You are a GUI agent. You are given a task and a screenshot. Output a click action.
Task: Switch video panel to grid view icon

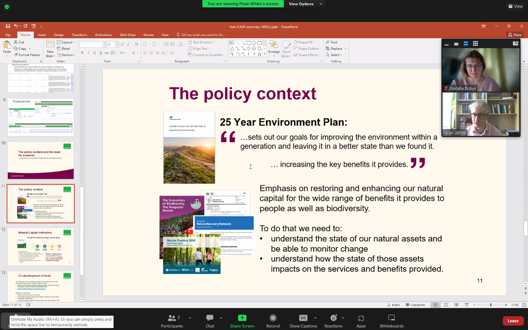[475, 44]
